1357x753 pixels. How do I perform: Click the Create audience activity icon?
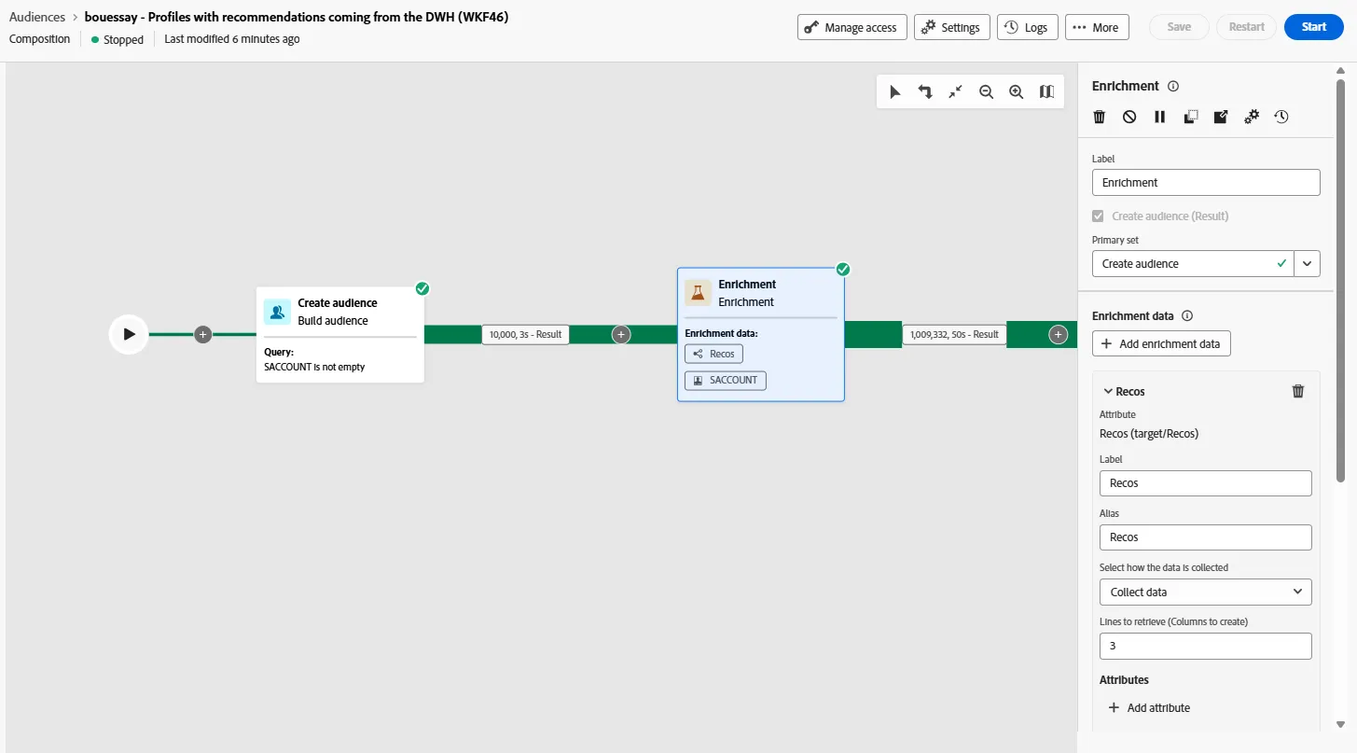tap(277, 312)
